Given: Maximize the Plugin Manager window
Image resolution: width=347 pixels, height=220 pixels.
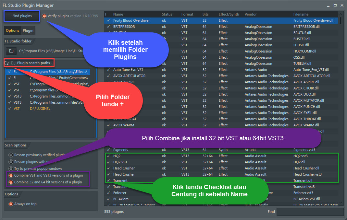Looking at the screenshot, I should click(335, 5).
